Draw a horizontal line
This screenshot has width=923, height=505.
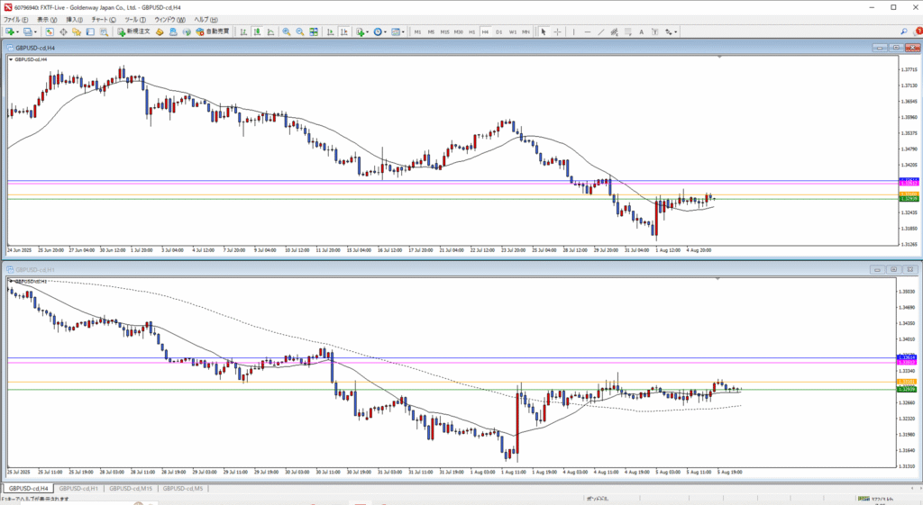coord(588,32)
